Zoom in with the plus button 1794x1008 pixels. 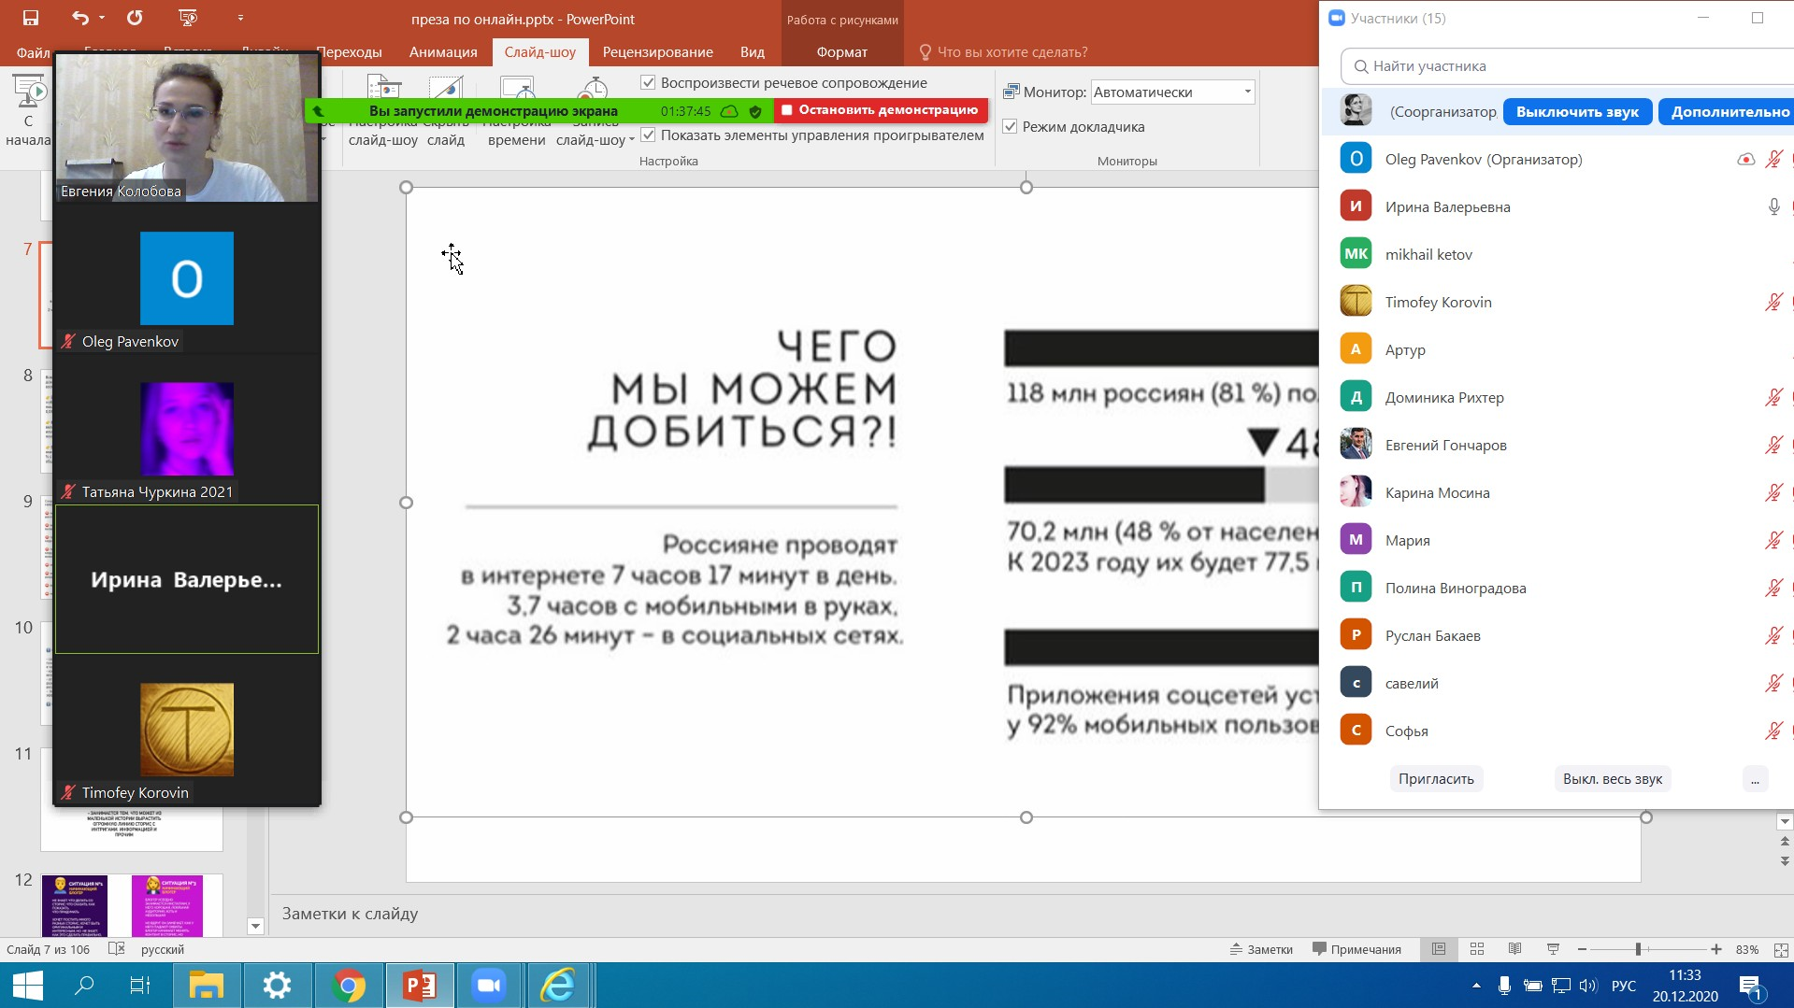point(1716,949)
